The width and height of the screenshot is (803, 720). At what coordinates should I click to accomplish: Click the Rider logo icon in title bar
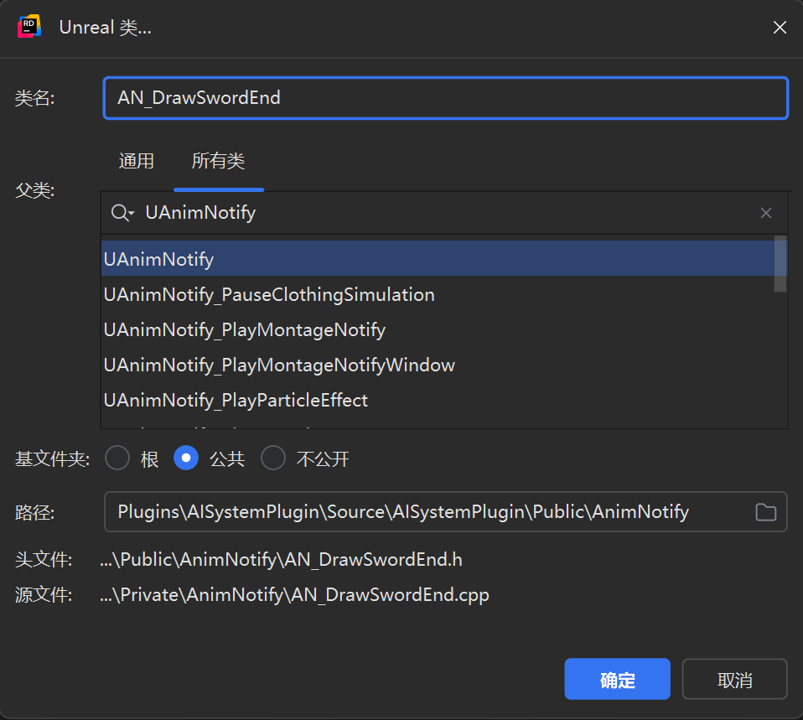(x=30, y=27)
